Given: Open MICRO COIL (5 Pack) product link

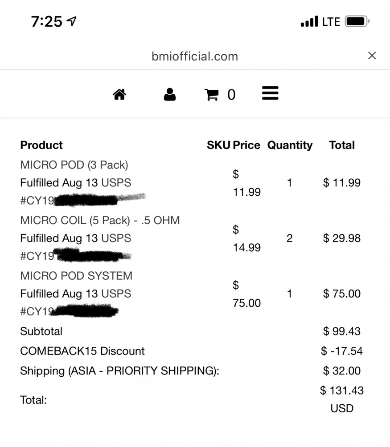Looking at the screenshot, I should coord(100,220).
